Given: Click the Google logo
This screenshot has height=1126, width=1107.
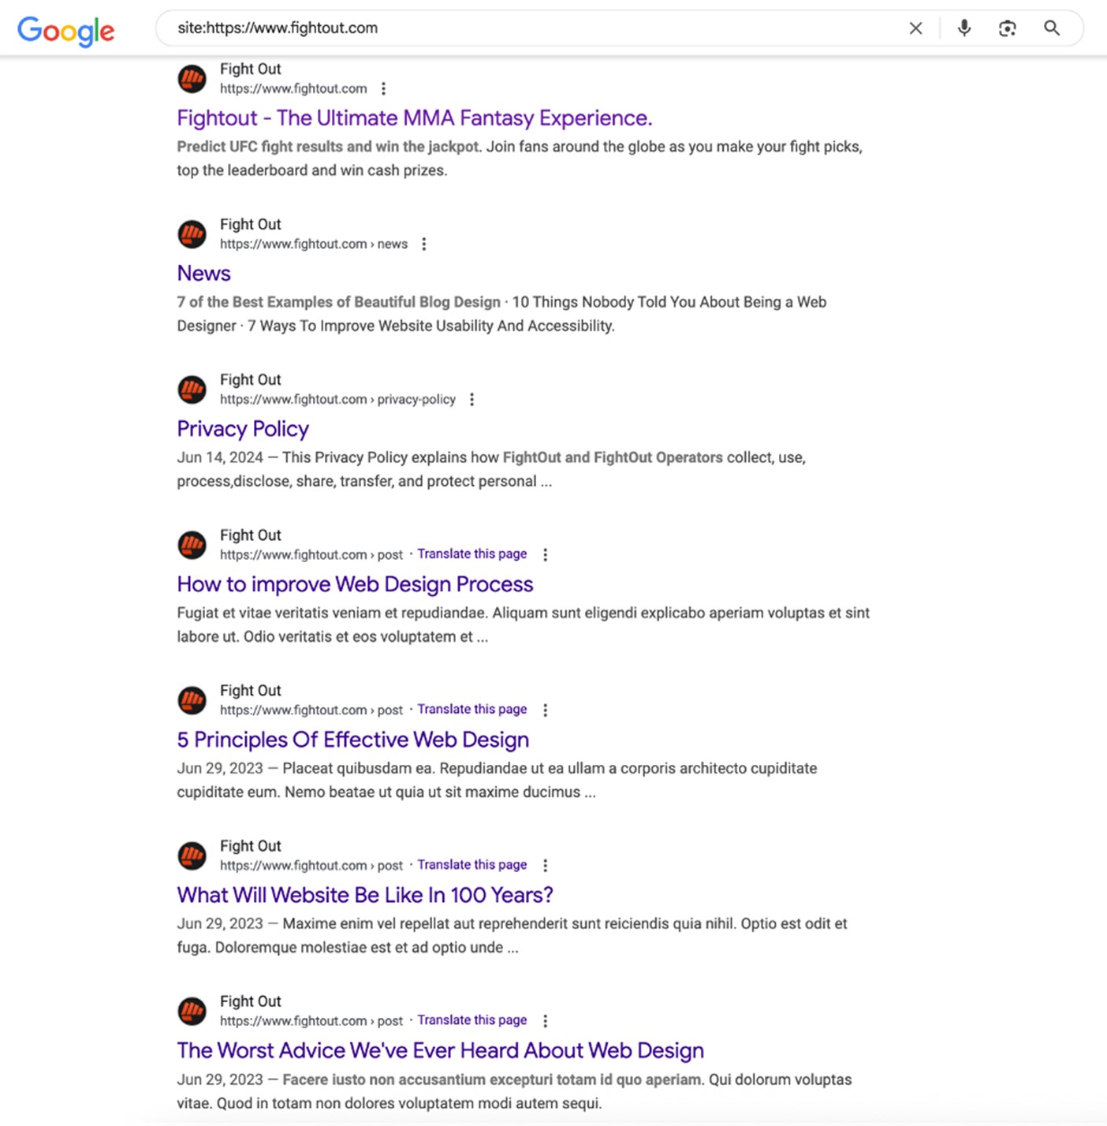Looking at the screenshot, I should point(66,31).
